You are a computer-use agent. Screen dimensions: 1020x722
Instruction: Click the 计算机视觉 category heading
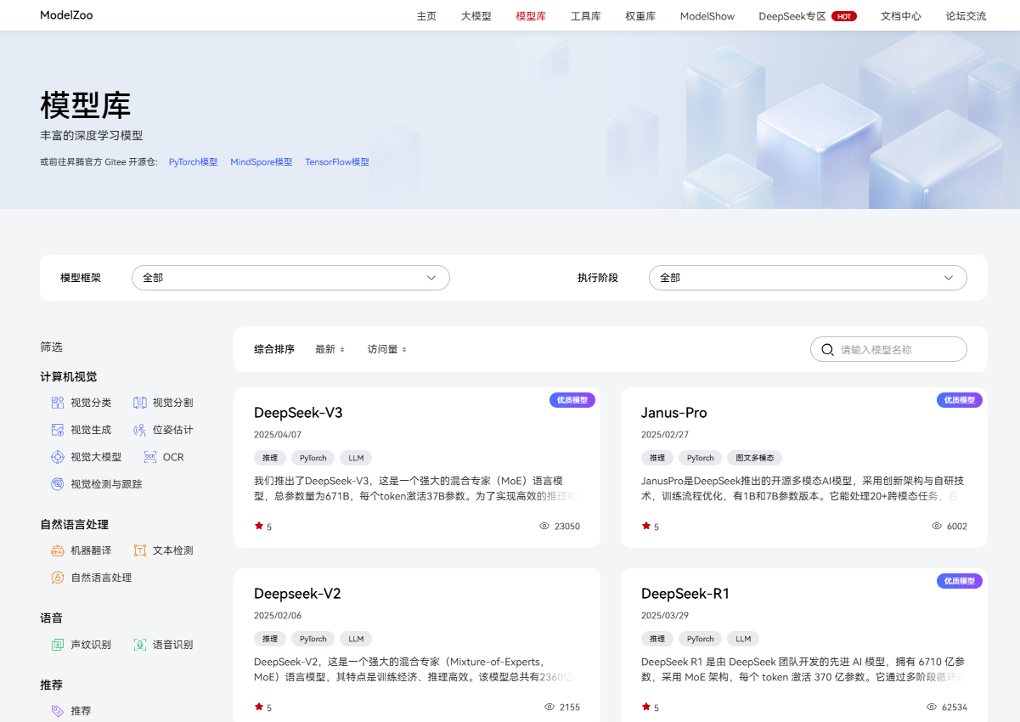(69, 377)
